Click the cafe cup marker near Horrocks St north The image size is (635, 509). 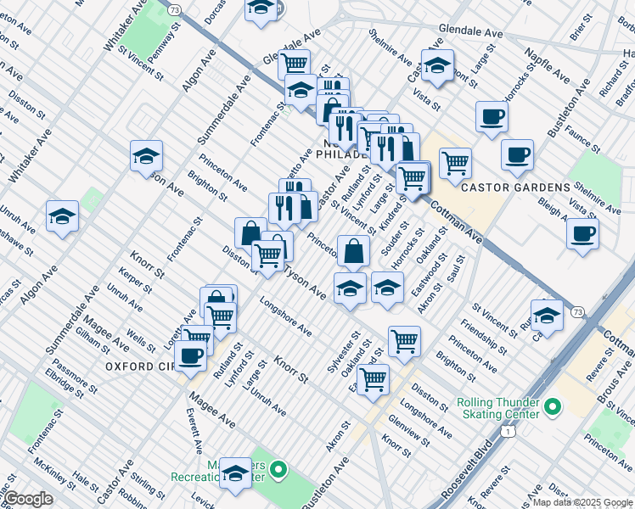tap(492, 119)
